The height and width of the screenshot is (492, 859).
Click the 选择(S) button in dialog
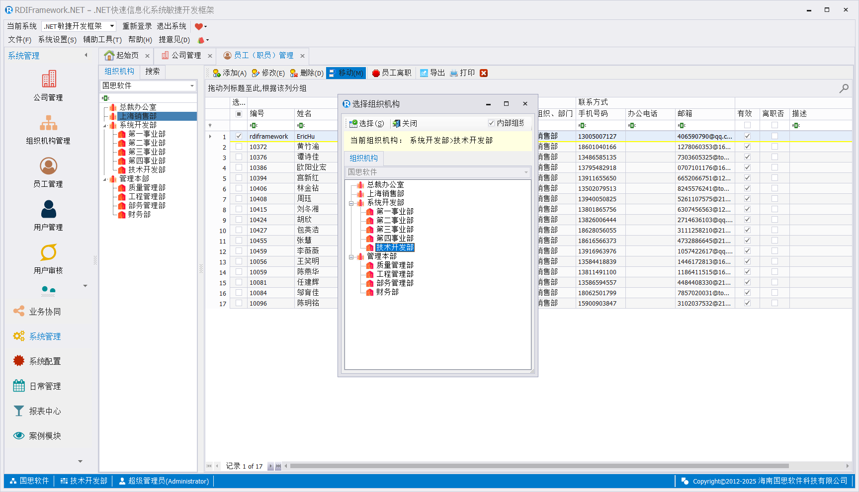pyautogui.click(x=366, y=123)
